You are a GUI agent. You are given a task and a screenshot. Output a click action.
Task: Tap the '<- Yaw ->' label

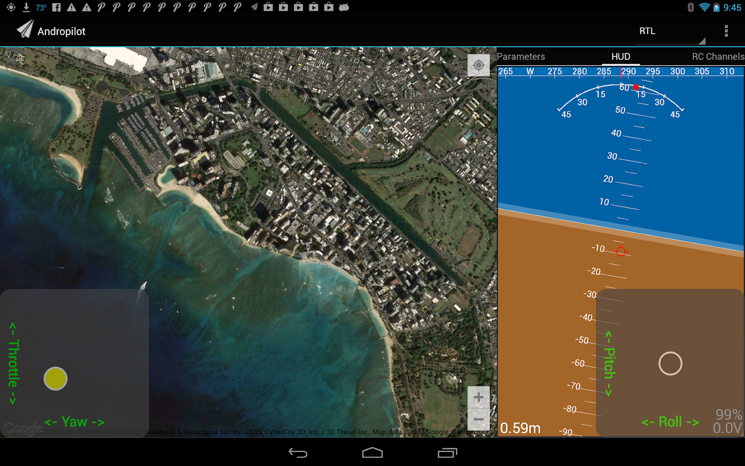point(74,422)
